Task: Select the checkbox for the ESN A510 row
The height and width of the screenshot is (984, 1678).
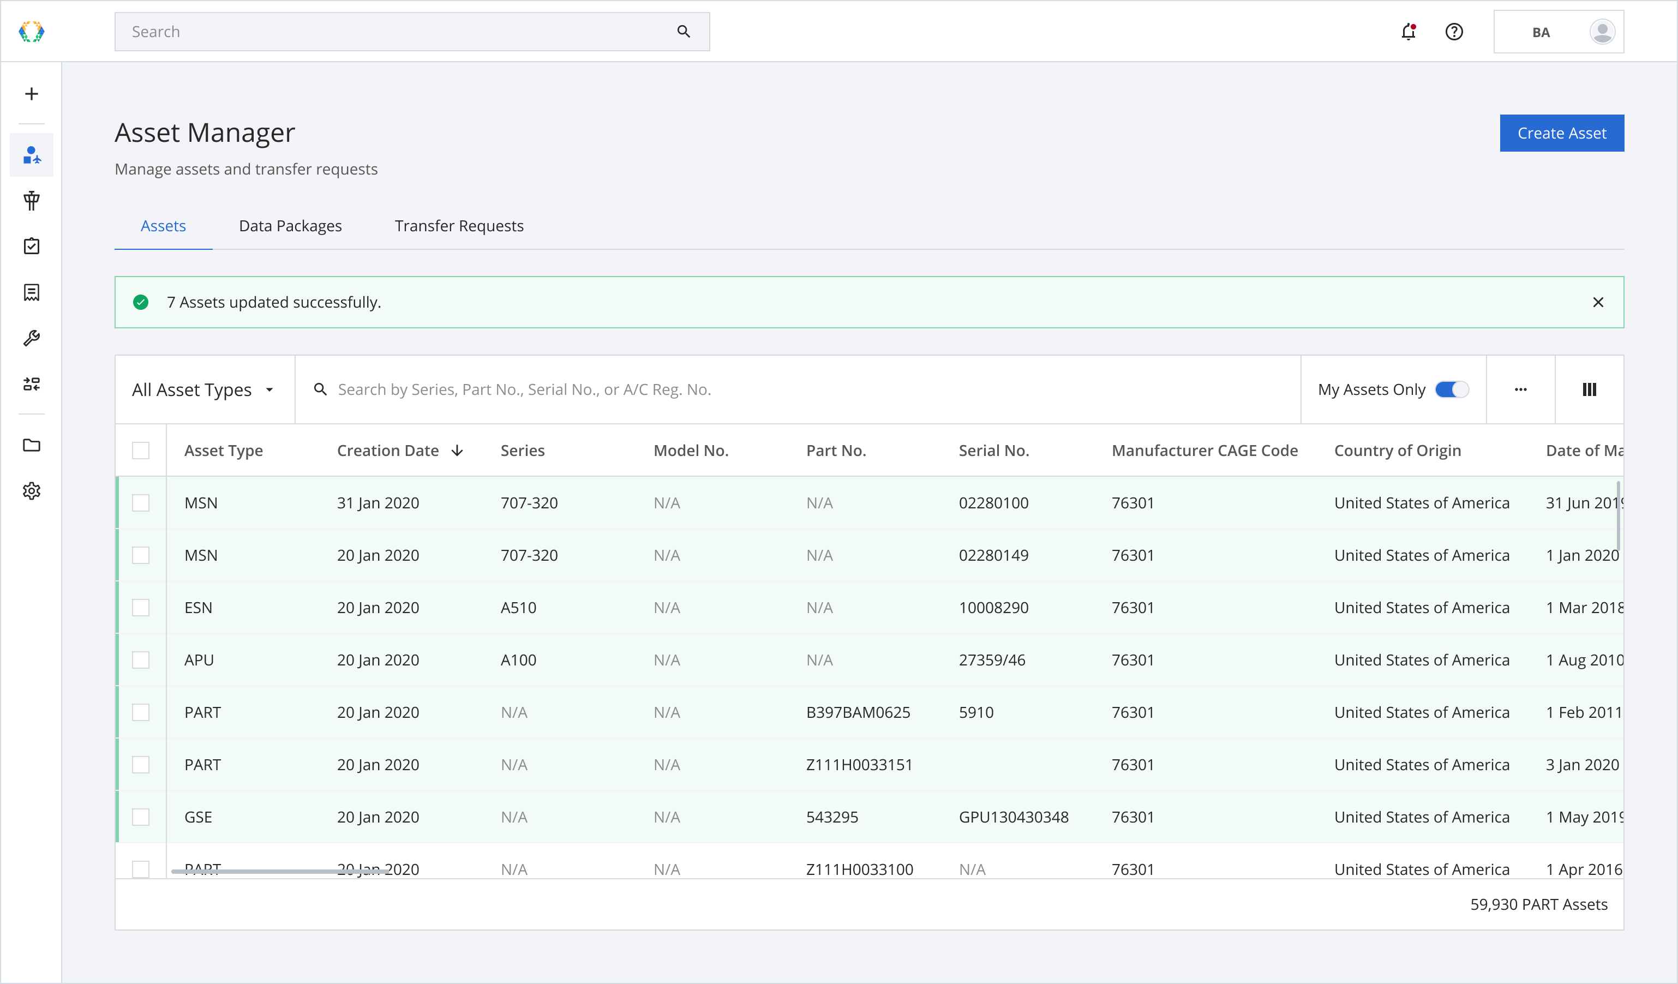Action: (x=141, y=608)
